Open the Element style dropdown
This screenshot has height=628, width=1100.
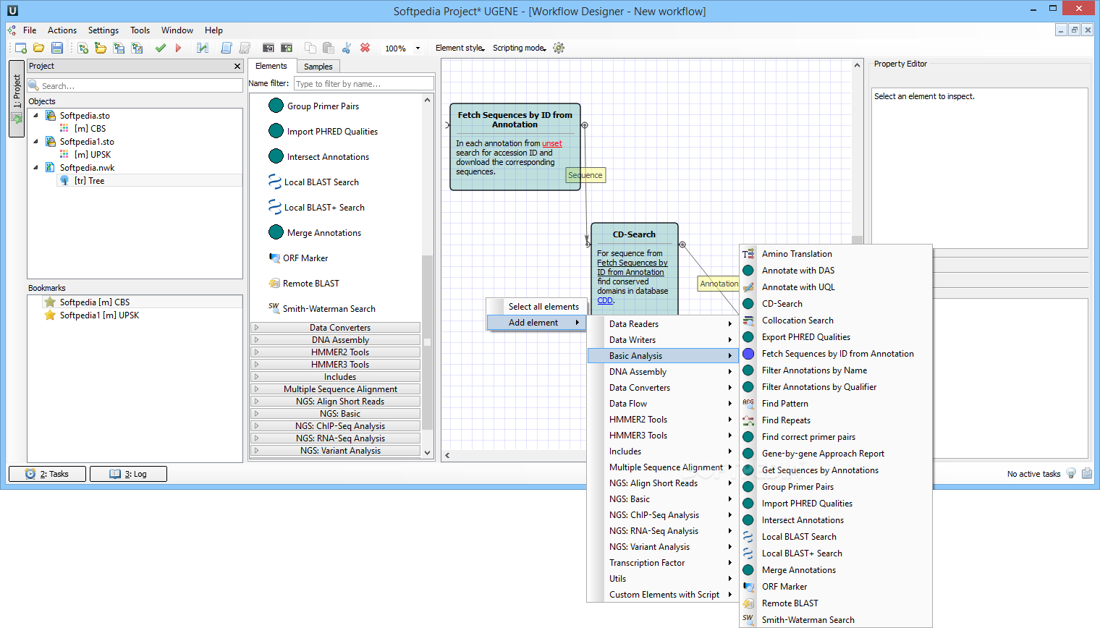click(460, 48)
